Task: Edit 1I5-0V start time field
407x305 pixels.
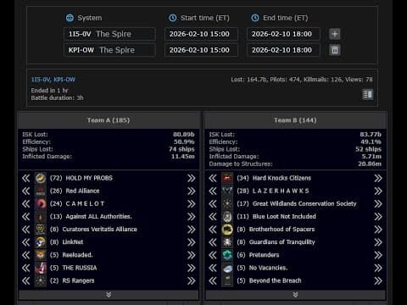Action: coord(201,34)
